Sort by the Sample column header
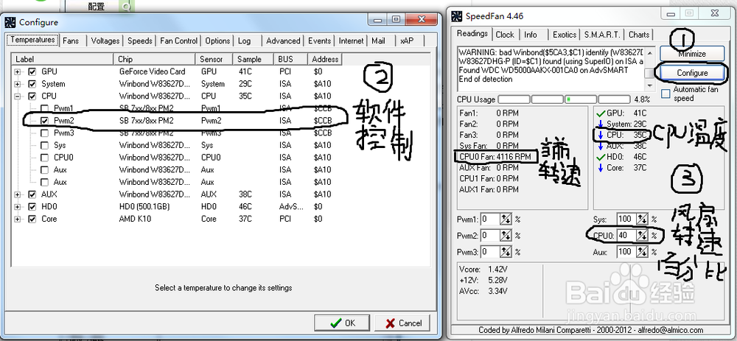This screenshot has height=341, width=737. (254, 59)
